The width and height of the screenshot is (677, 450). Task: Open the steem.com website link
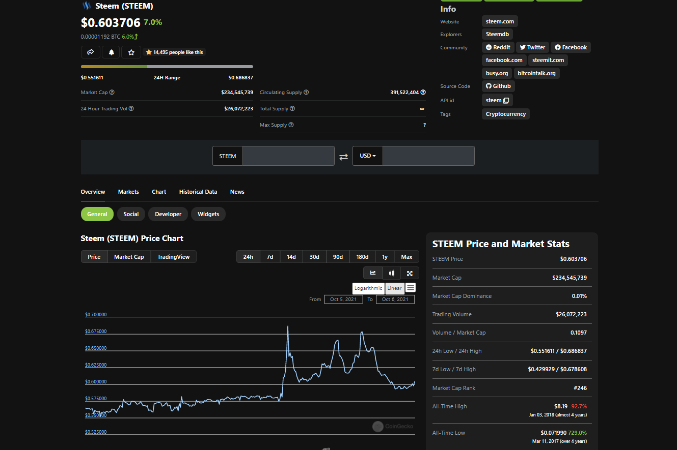tap(500, 21)
